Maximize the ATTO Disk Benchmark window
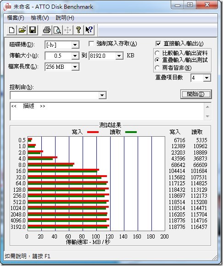Screen dimensions: 223x266 [x=190, y=5]
